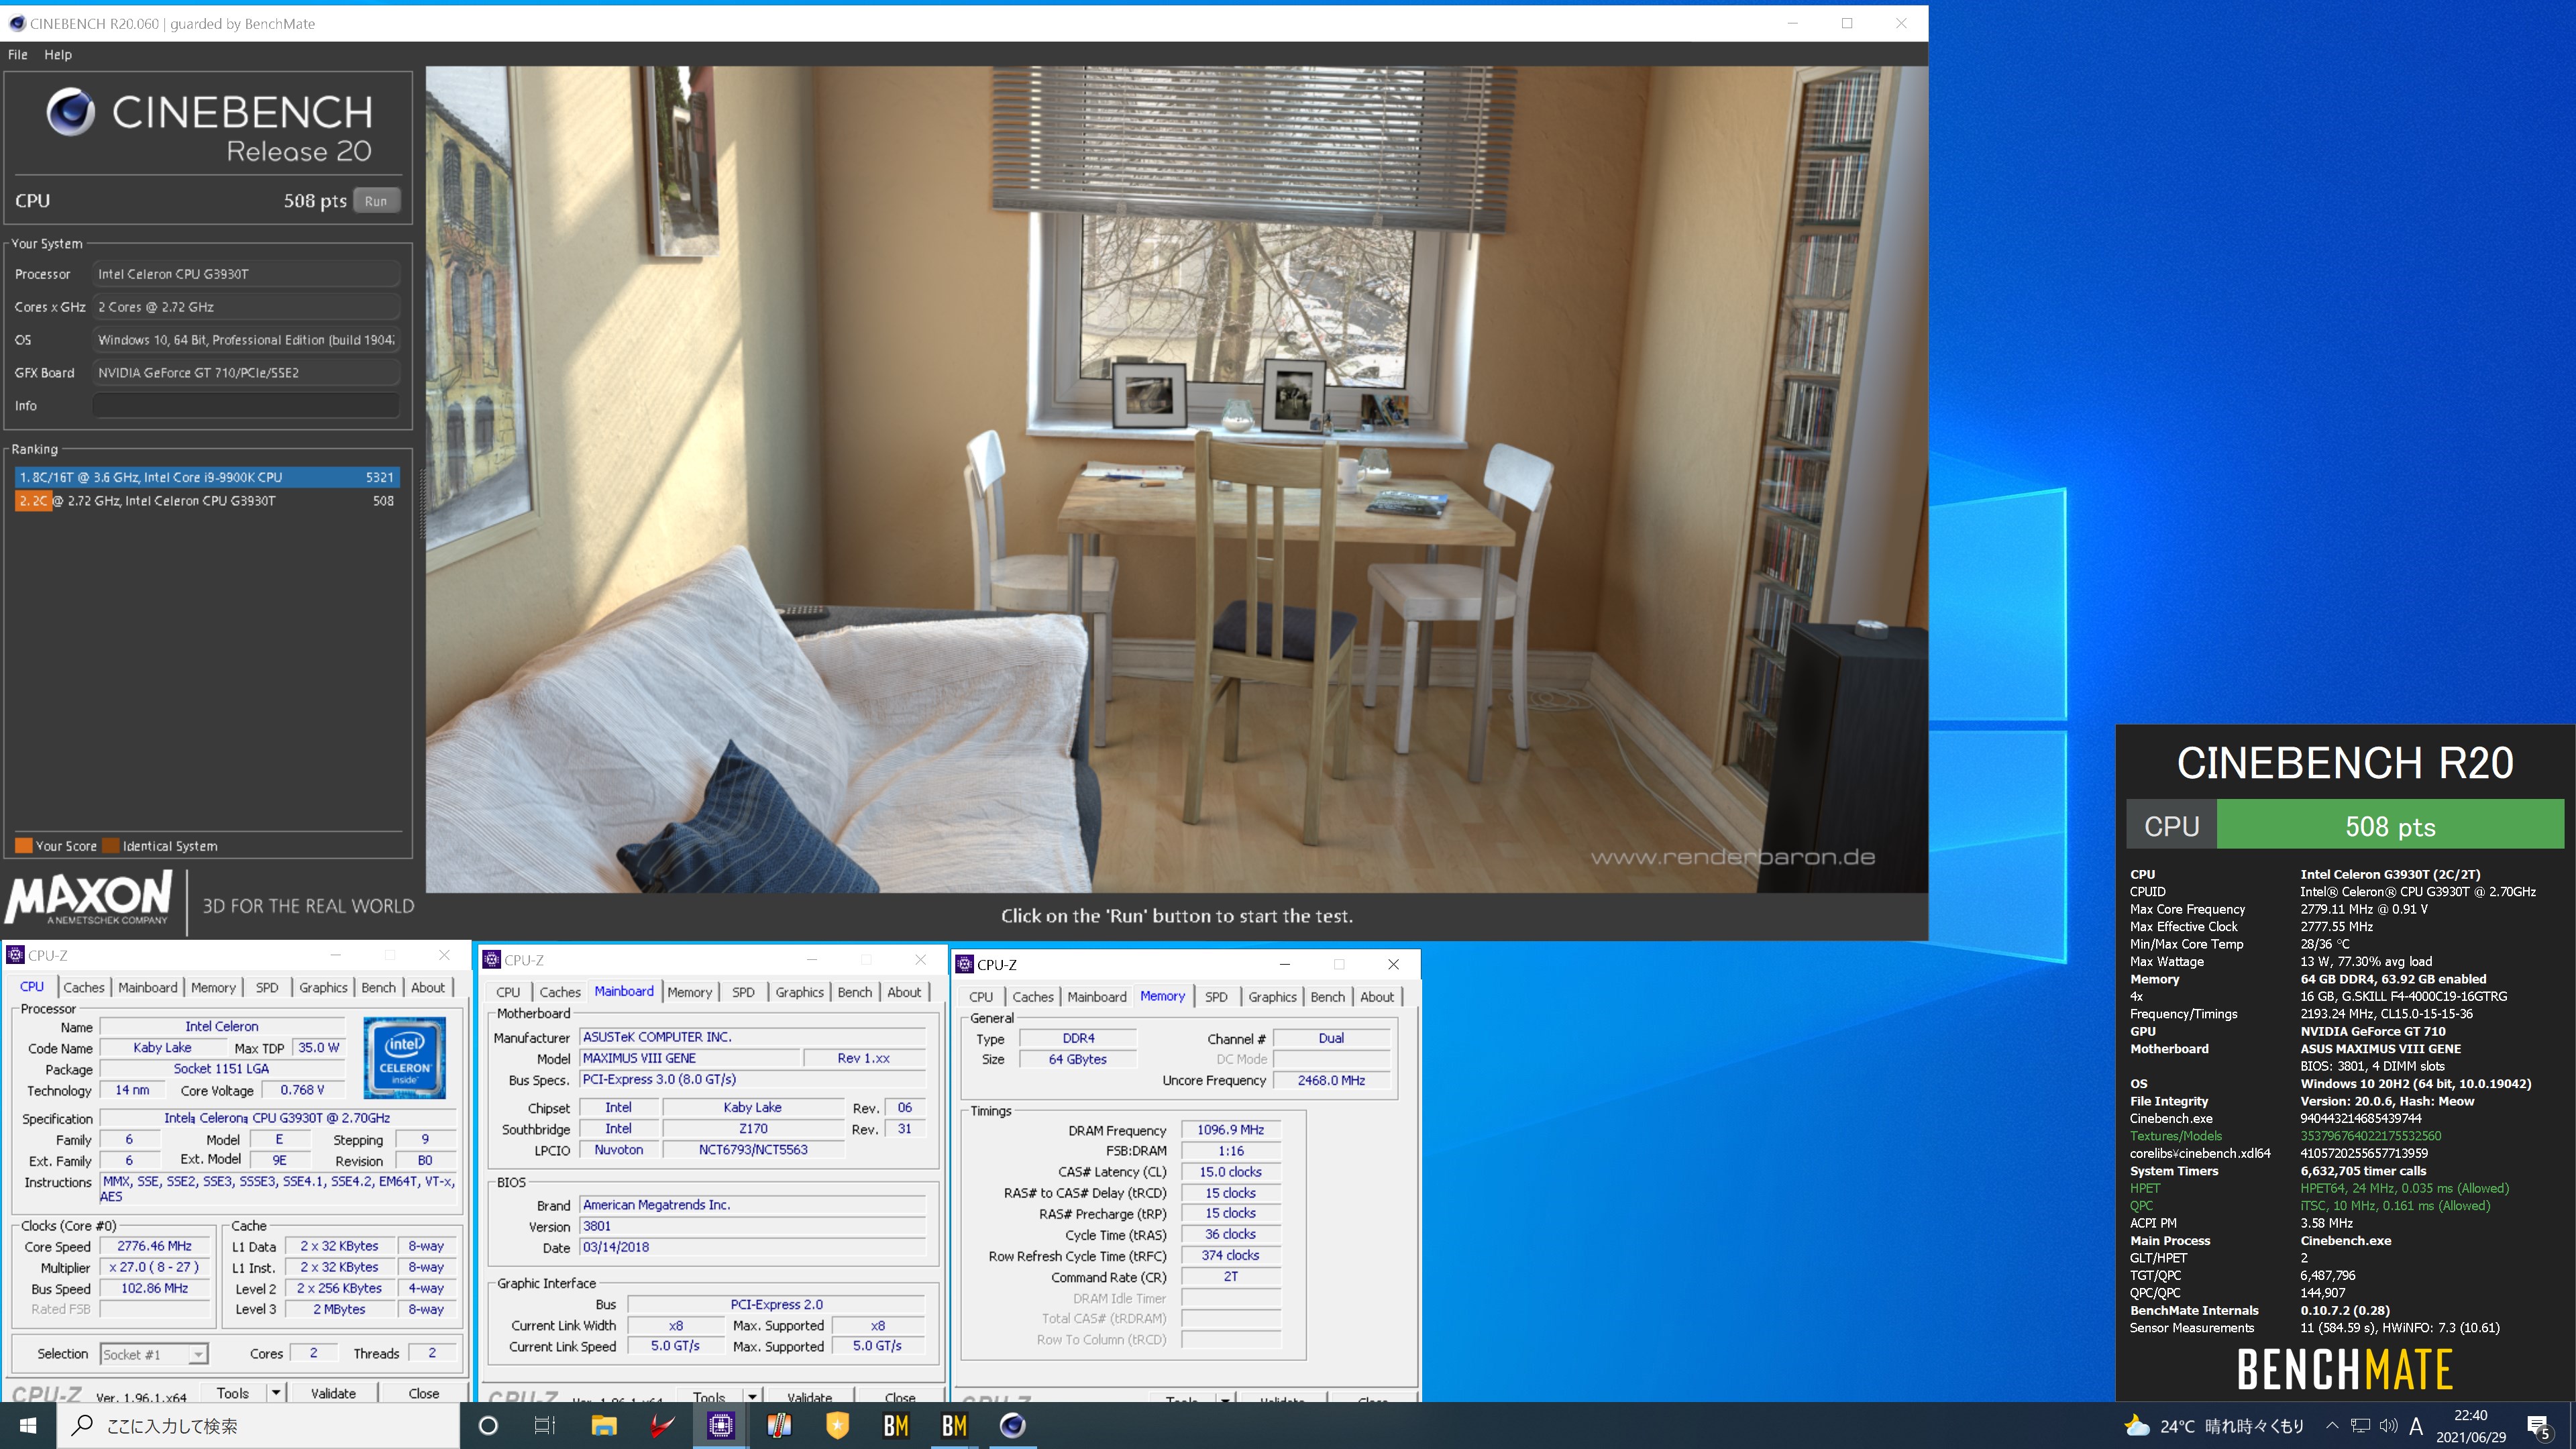2576x1449 pixels.
Task: Switch to the Graphics tab in the right CPU-Z window
Action: click(x=1272, y=996)
